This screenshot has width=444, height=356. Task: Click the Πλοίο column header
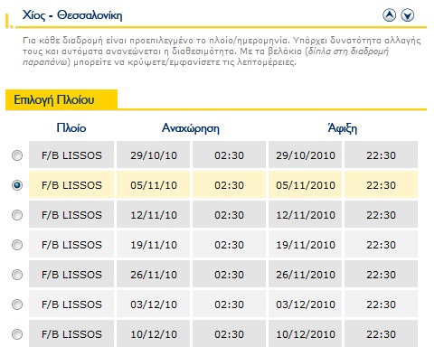click(x=71, y=128)
